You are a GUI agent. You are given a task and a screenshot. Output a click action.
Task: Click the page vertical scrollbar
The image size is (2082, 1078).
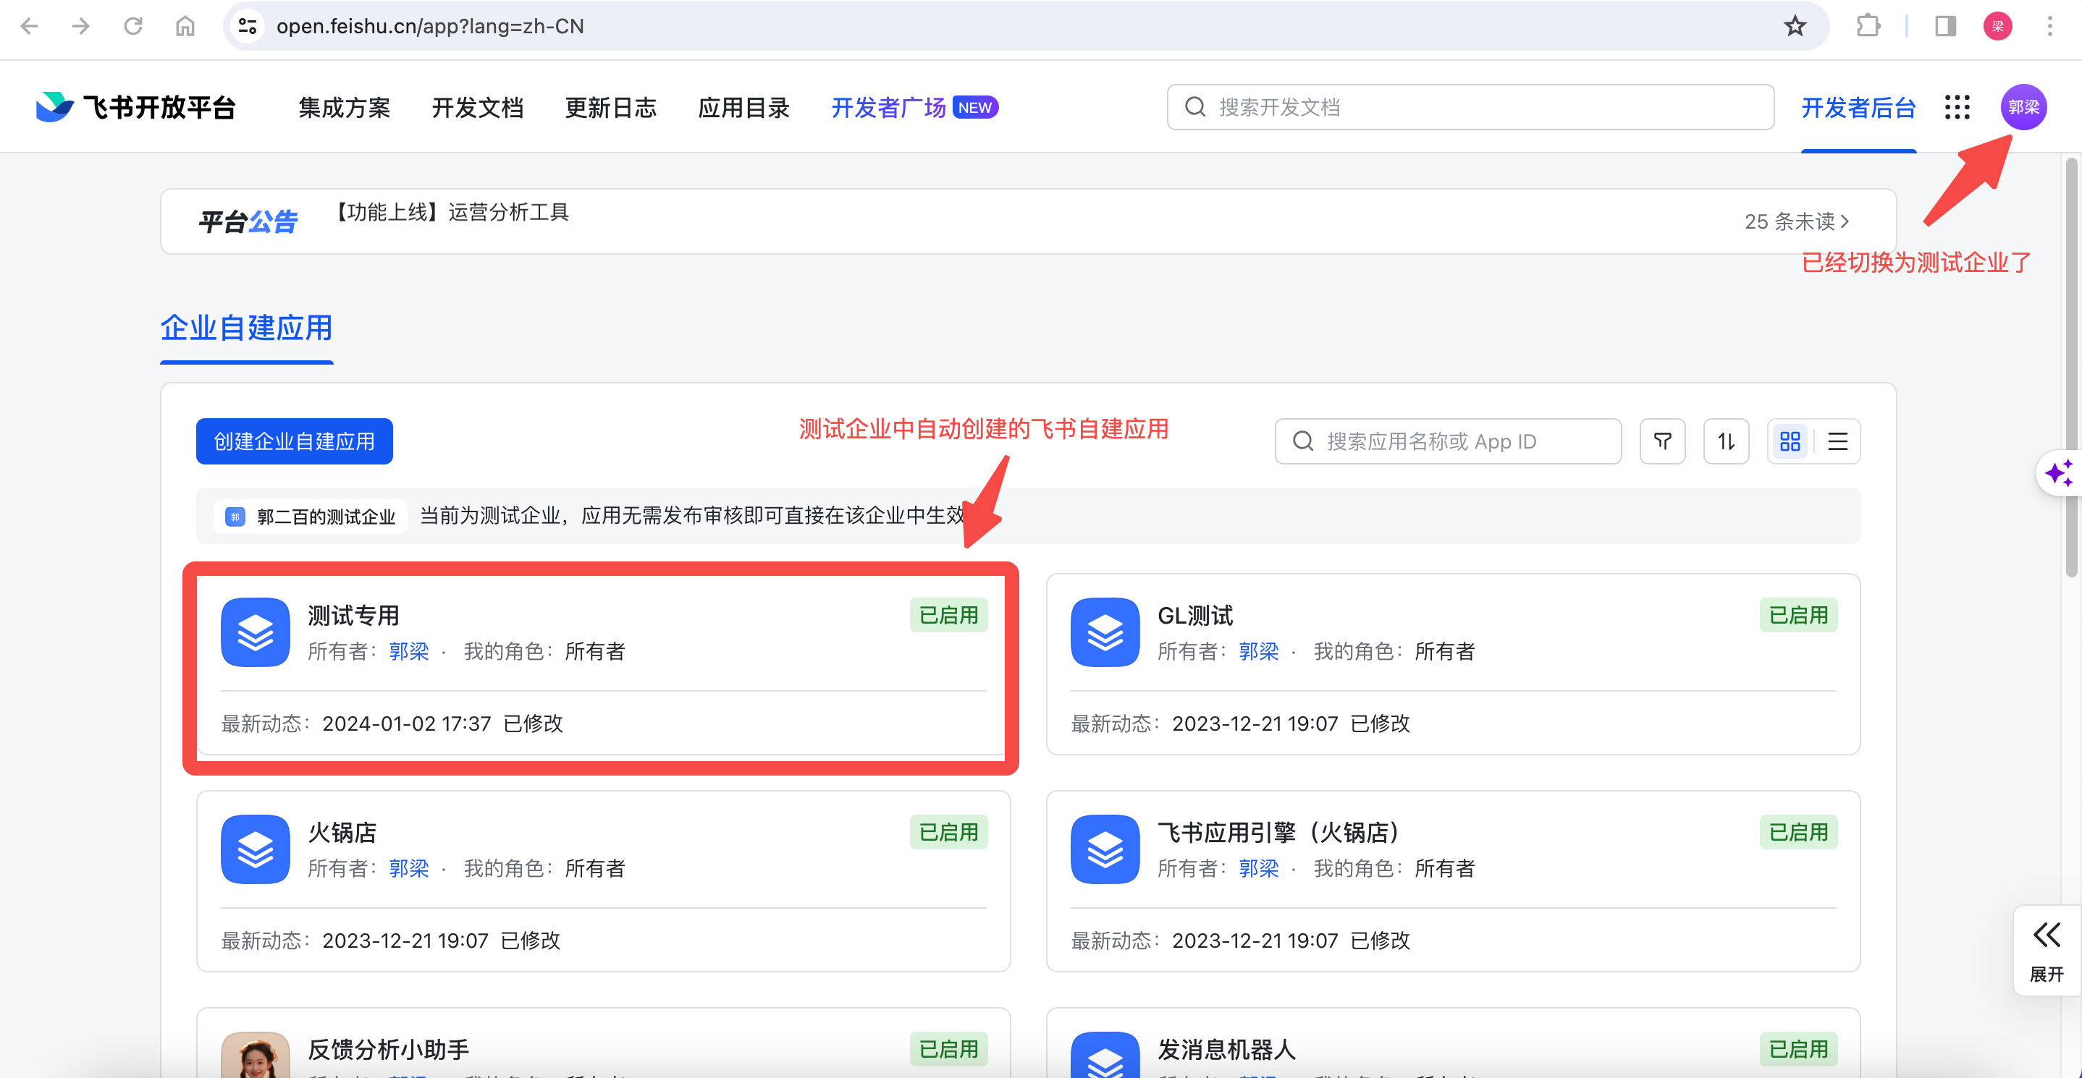(2071, 368)
